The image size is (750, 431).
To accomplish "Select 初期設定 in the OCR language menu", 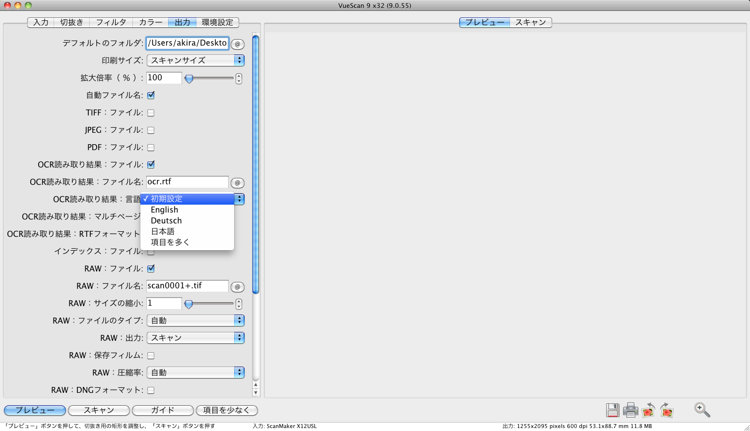I will click(187, 199).
